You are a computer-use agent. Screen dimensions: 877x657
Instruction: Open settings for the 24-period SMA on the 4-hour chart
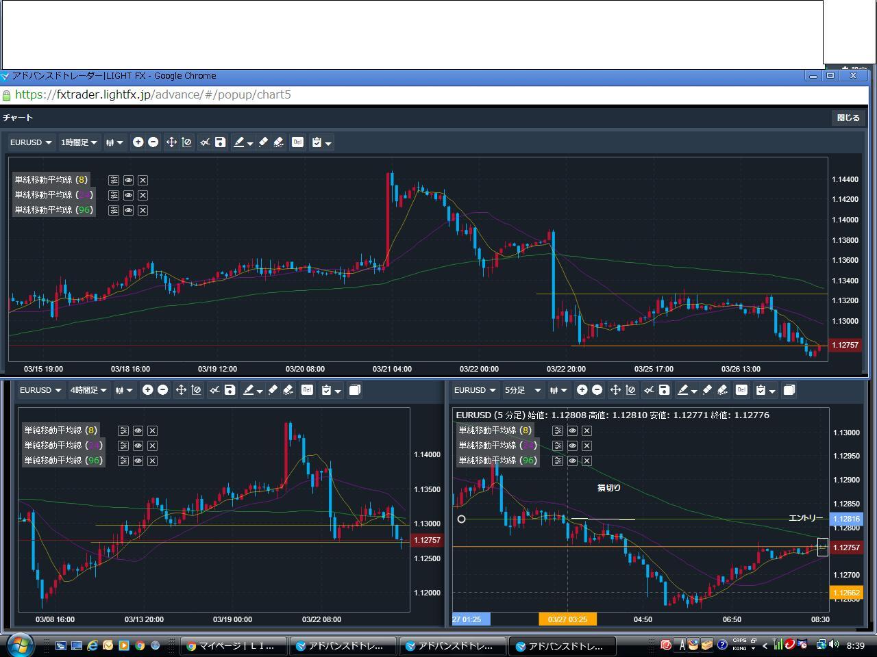coord(123,446)
